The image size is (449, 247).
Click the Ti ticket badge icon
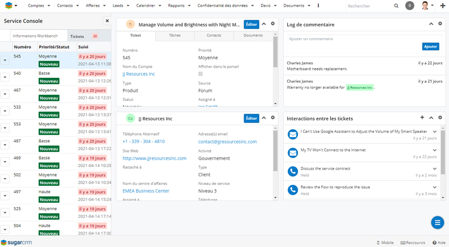pyautogui.click(x=130, y=25)
